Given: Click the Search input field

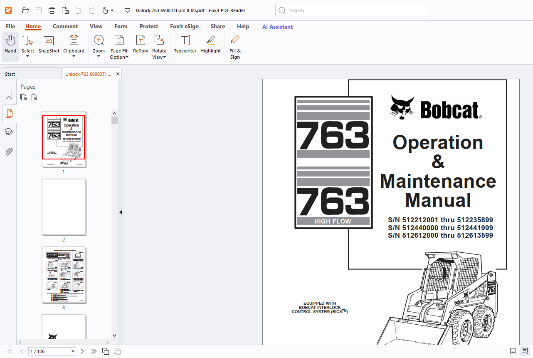Looking at the screenshot, I should (352, 10).
